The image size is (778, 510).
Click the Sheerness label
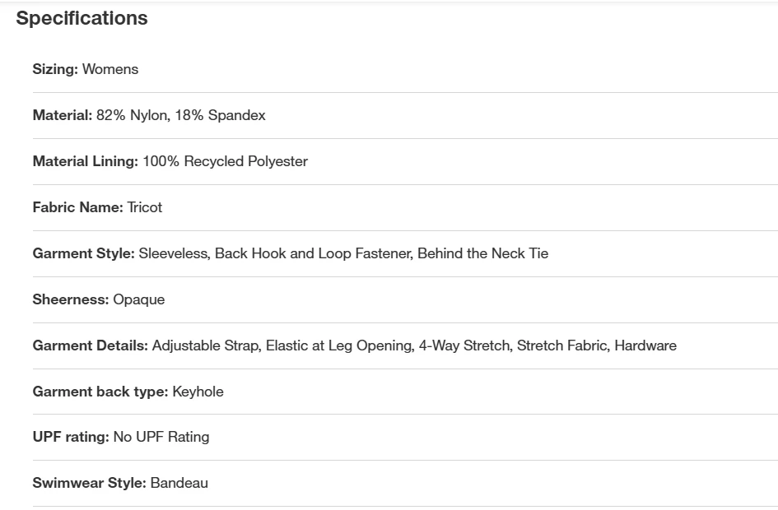coord(70,299)
